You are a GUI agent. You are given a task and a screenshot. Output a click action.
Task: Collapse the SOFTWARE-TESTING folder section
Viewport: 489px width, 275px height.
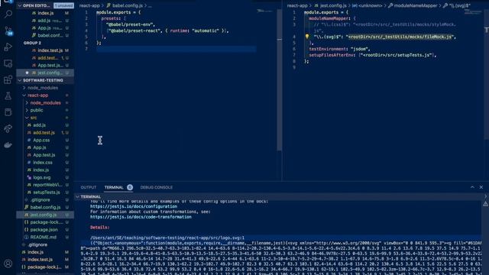pos(20,80)
